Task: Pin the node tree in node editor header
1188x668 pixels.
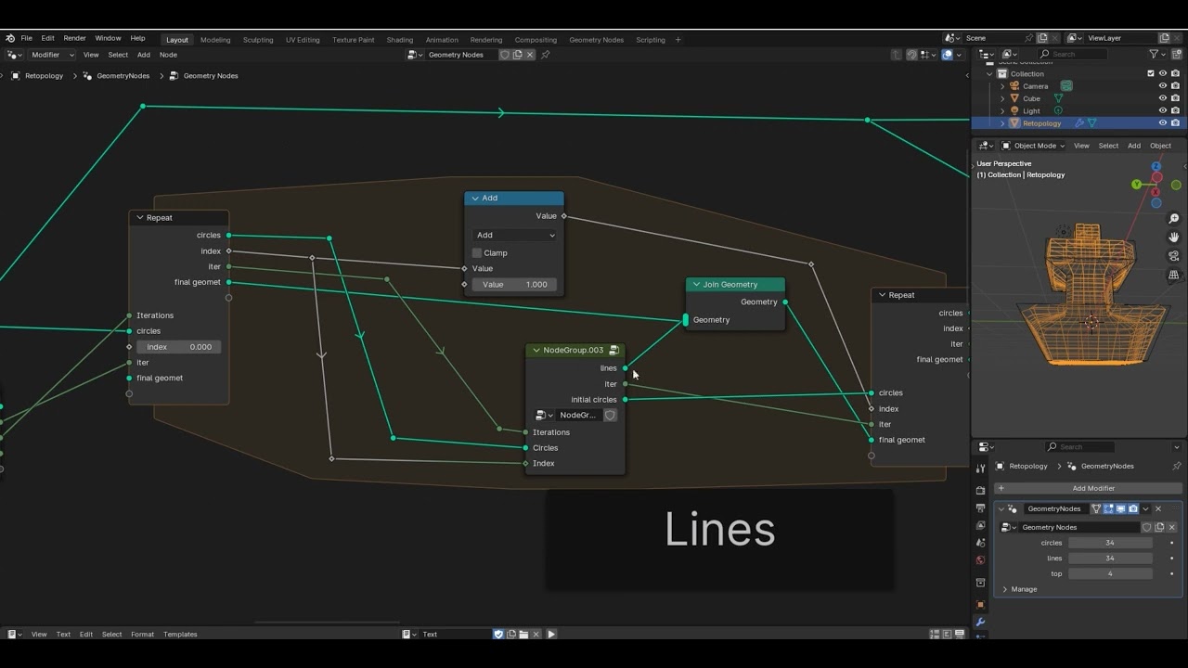Action: [x=546, y=55]
